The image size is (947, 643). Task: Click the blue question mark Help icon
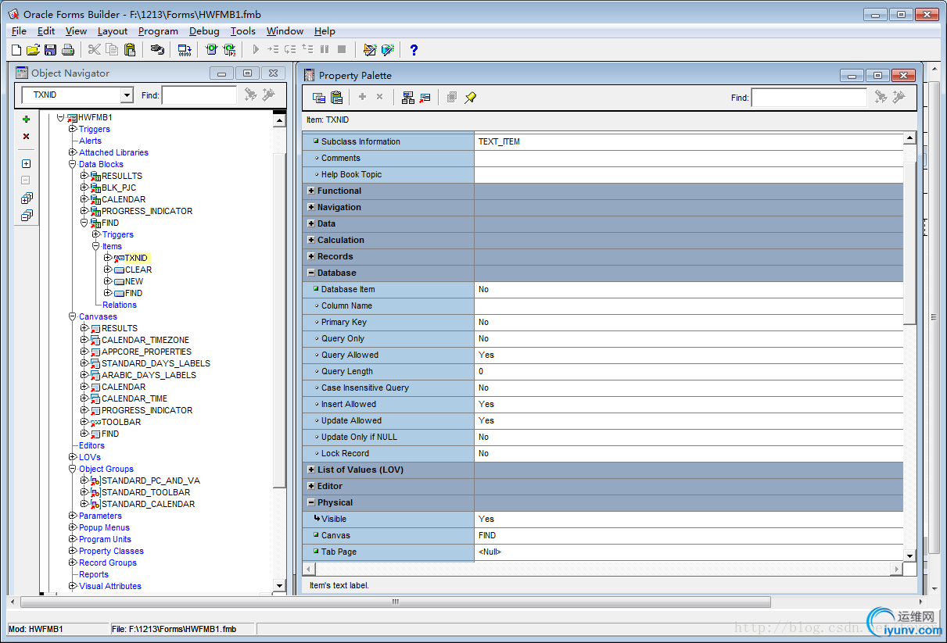(x=414, y=50)
